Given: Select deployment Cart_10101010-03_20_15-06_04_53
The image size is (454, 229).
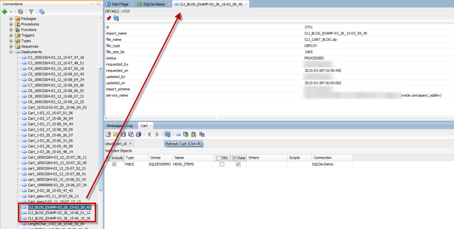Looking at the screenshot, I should (x=57, y=107).
